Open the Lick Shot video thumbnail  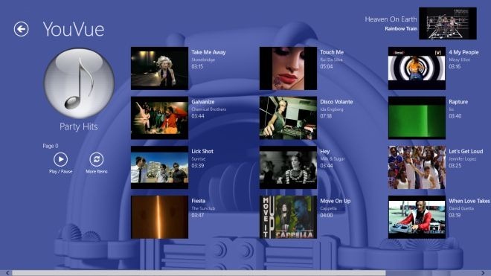coord(160,167)
